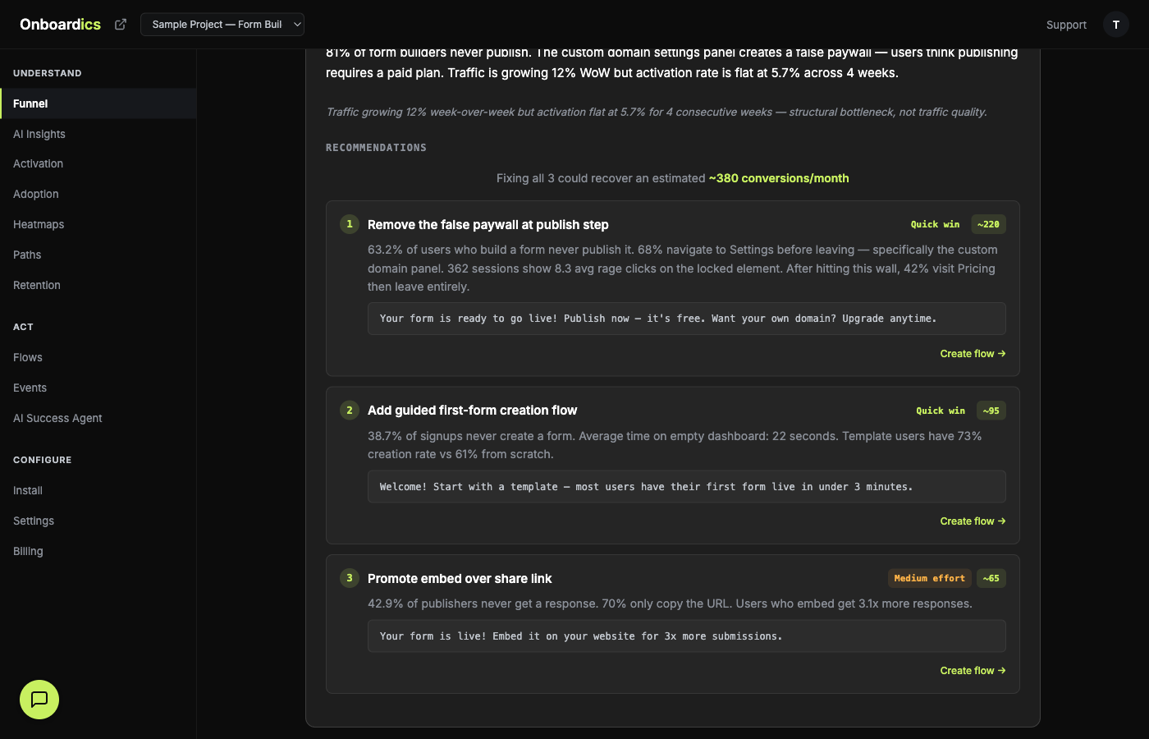Viewport: 1149px width, 739px height.
Task: Open the Sample Project dropdown
Action: click(222, 25)
